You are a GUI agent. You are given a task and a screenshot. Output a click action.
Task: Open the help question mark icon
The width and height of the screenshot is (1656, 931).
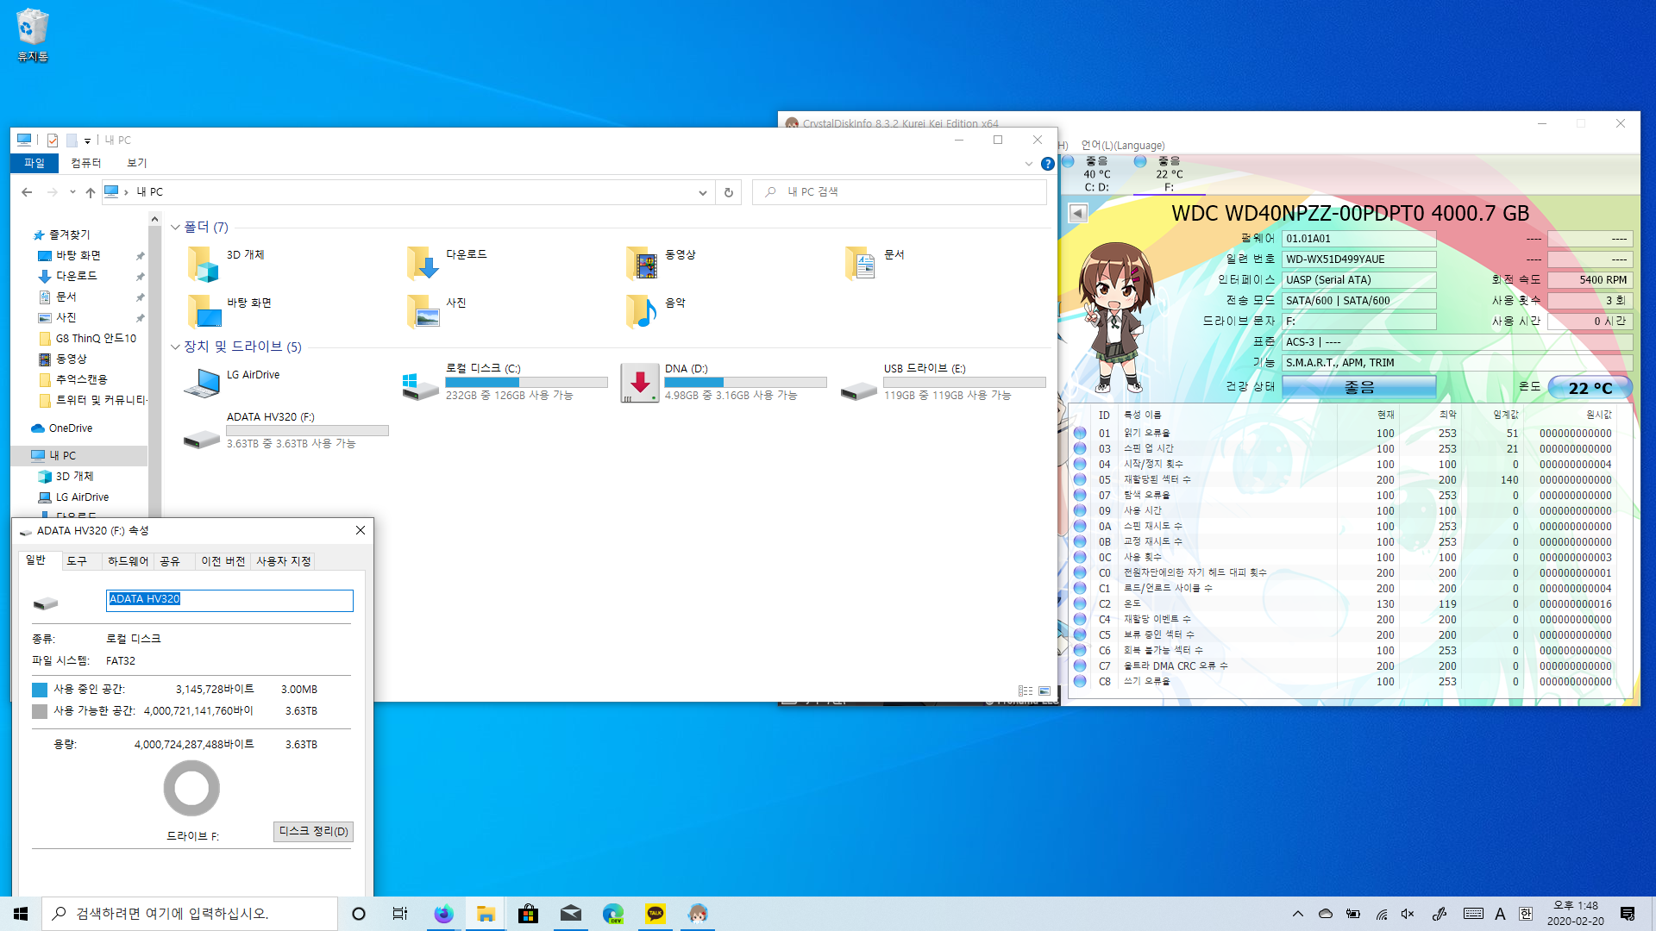[1048, 164]
